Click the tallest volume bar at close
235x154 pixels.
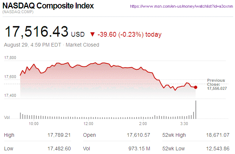click(196, 110)
